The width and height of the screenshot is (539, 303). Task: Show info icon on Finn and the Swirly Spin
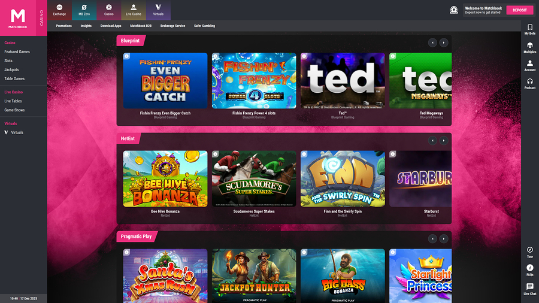[304, 154]
